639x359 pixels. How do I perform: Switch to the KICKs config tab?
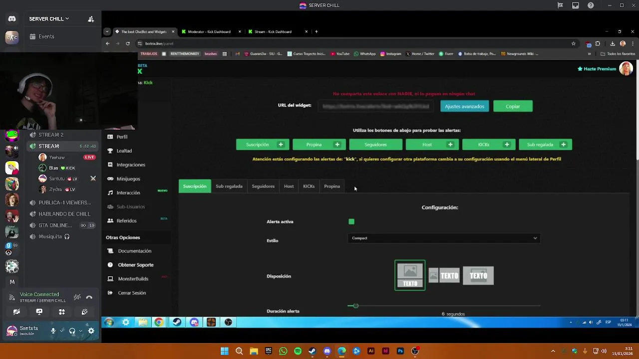(309, 186)
